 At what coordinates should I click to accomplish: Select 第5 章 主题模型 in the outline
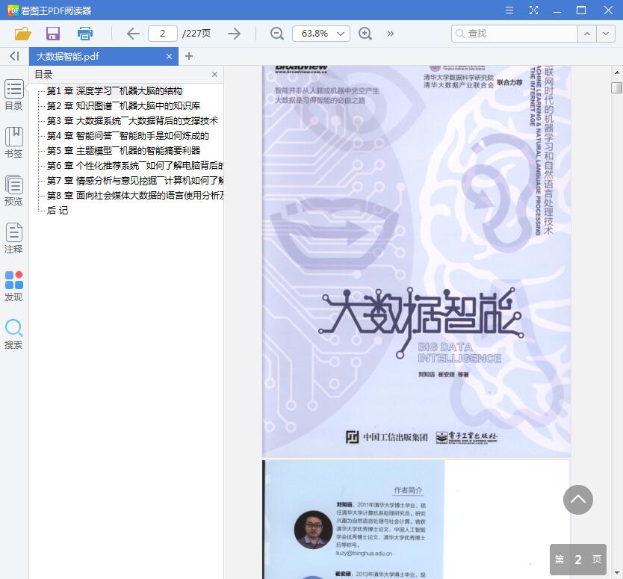(x=123, y=151)
